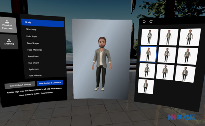This screenshot has width=205, height=126.
Task: Select the first body type thumbnail
Action: [150, 37]
